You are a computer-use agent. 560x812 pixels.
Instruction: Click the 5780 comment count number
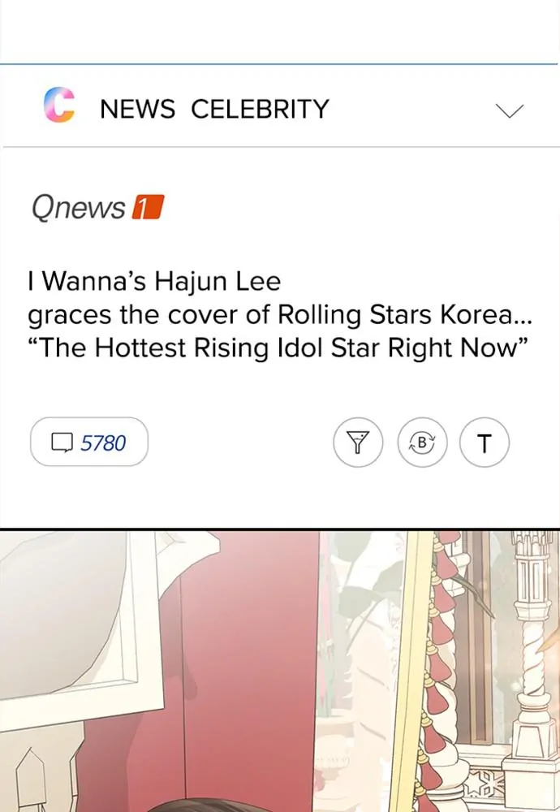coord(103,443)
